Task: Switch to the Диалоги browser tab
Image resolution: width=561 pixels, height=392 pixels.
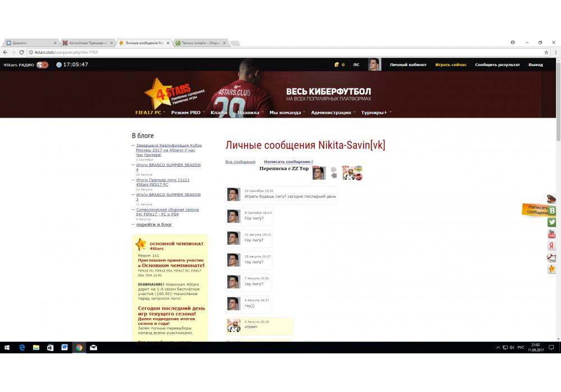Action: [28, 43]
